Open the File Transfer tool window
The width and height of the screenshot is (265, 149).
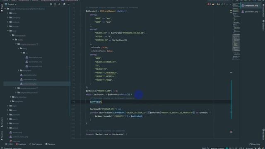click(x=36, y=144)
